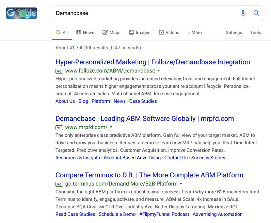
Task: Select the All results tab
Action: [62, 32]
